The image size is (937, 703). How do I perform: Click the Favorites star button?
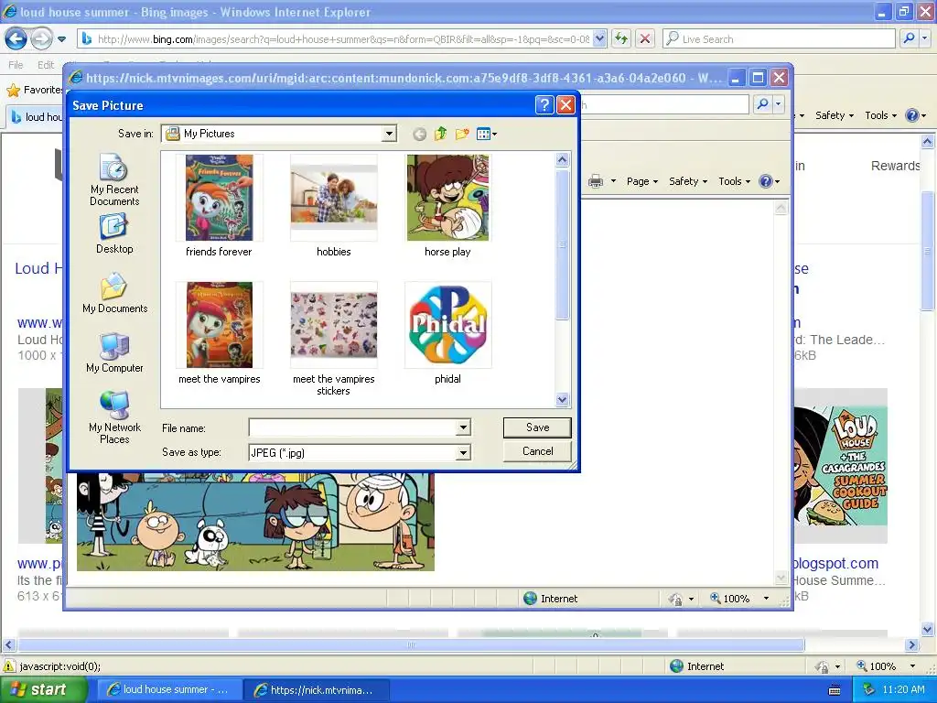[x=34, y=91]
